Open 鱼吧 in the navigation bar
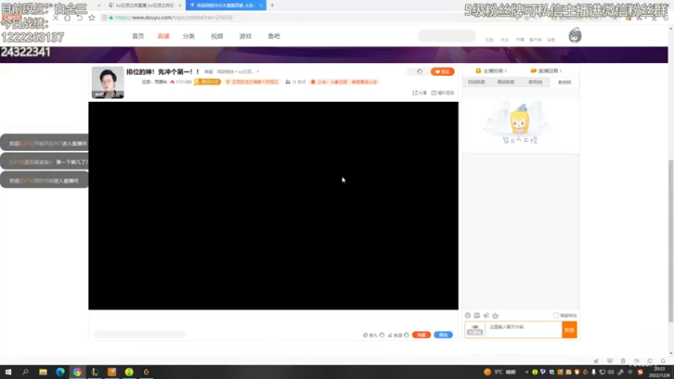 (x=274, y=36)
